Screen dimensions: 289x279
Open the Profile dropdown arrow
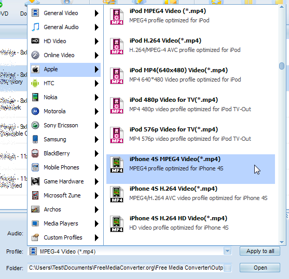point(228,251)
